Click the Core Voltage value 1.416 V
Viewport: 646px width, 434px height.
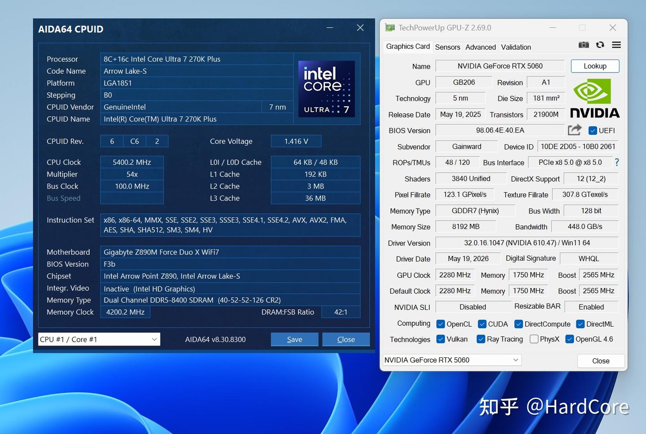click(296, 141)
